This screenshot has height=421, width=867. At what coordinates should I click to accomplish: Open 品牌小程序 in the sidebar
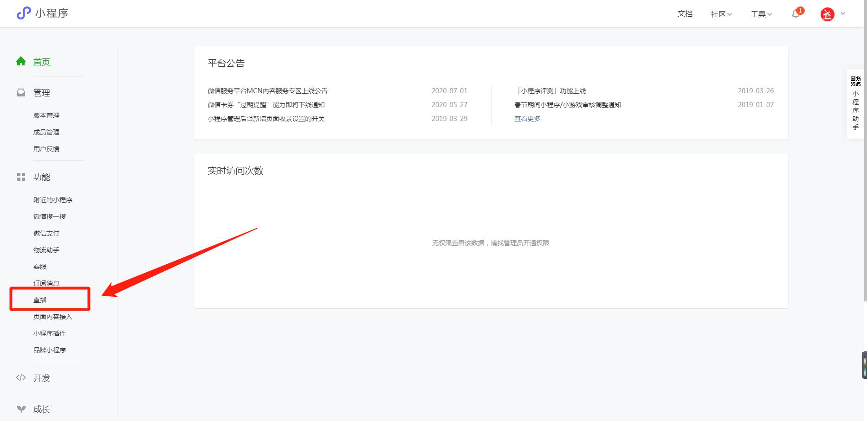tap(50, 350)
